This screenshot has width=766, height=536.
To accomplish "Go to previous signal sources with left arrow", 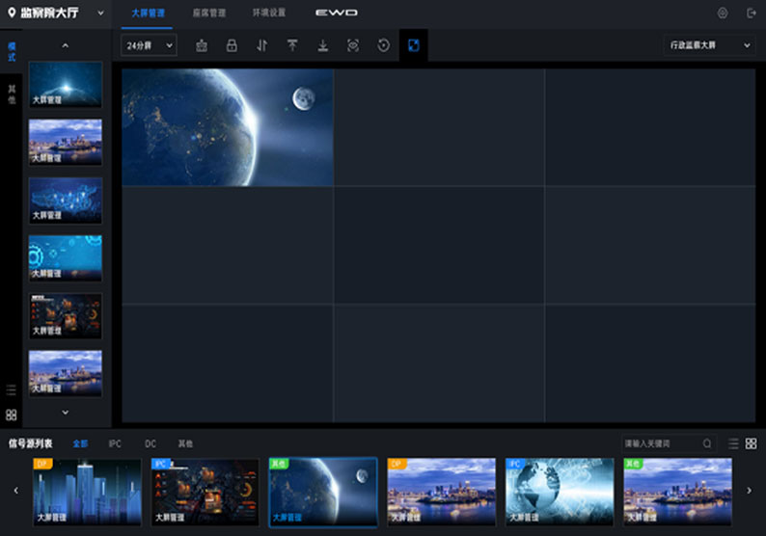I will coord(16,491).
